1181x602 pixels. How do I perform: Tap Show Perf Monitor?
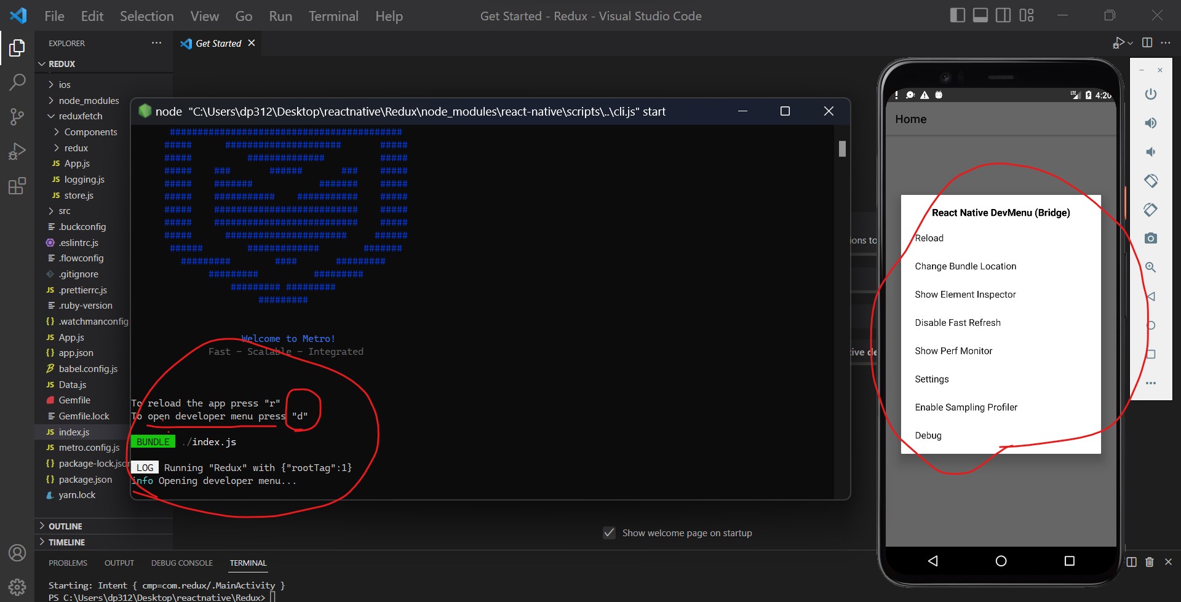point(953,351)
